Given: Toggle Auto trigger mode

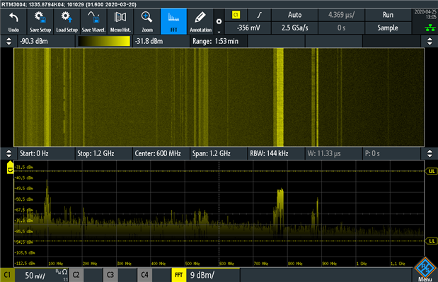Looking at the screenshot, I should (x=294, y=15).
